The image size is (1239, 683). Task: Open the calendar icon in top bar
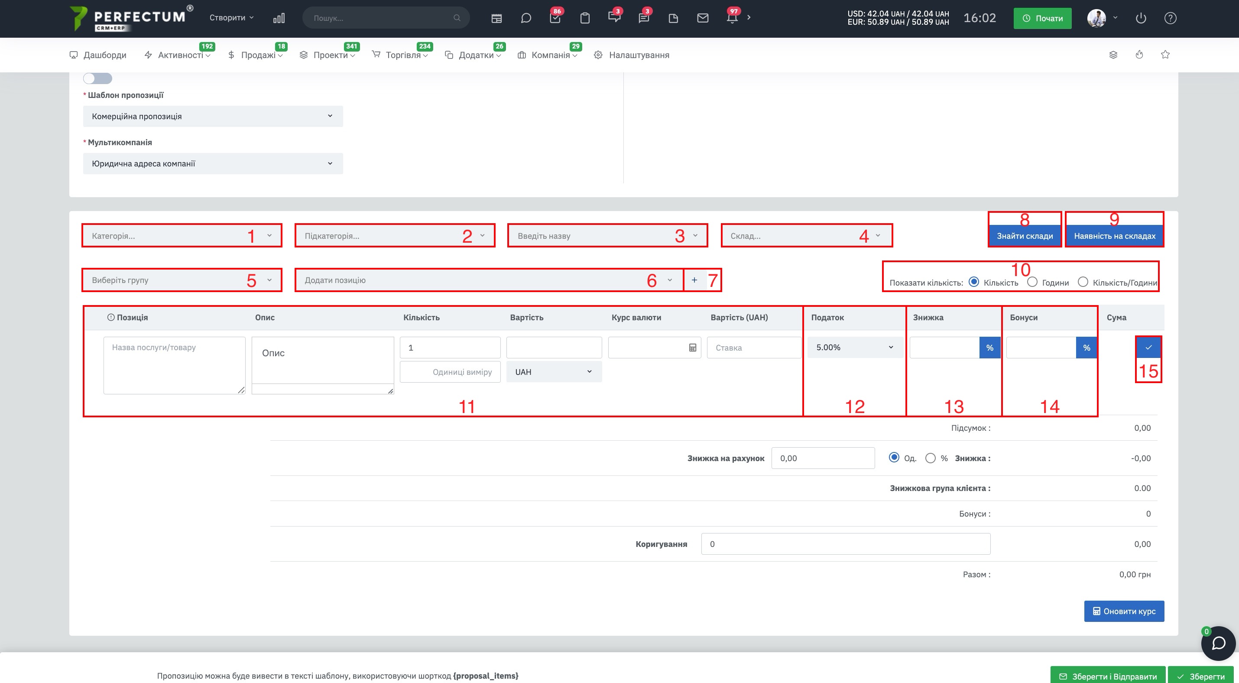[x=496, y=18]
